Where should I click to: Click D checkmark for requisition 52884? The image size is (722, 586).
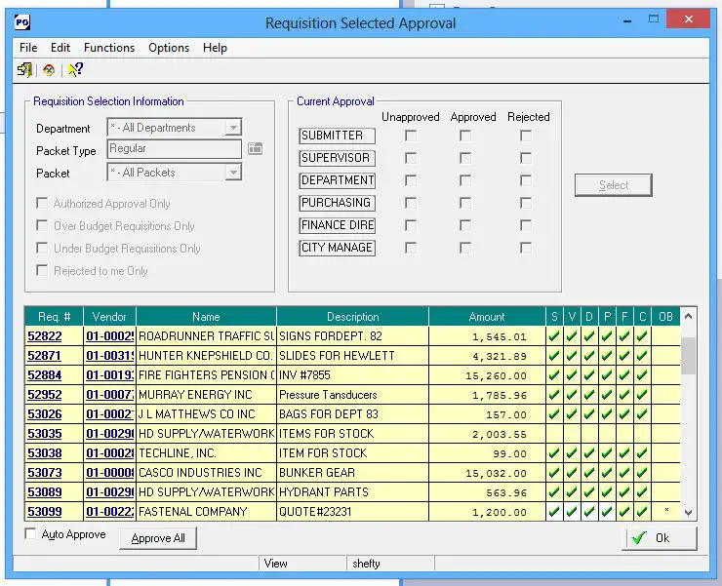[589, 375]
